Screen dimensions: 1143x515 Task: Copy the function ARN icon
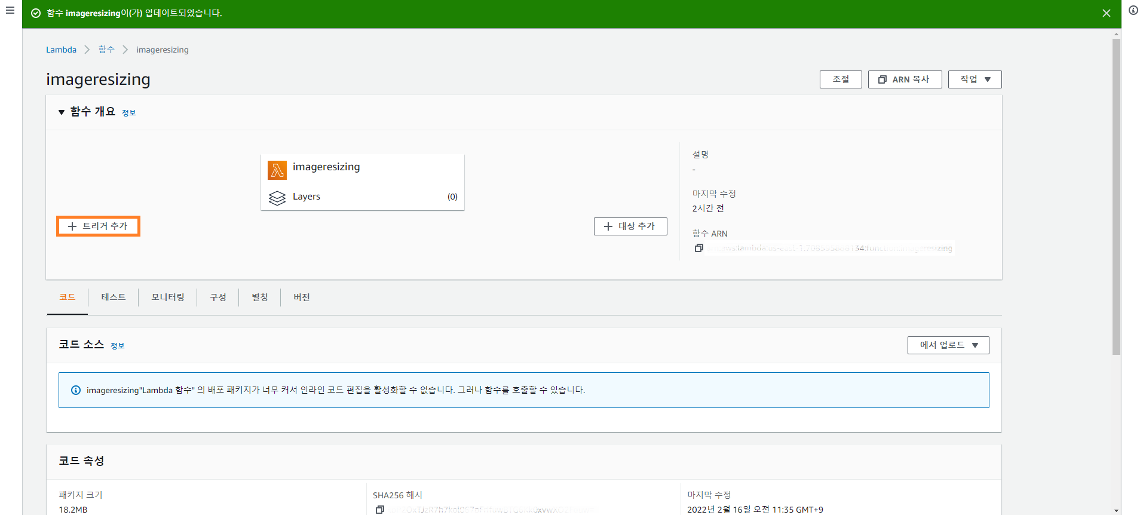698,248
